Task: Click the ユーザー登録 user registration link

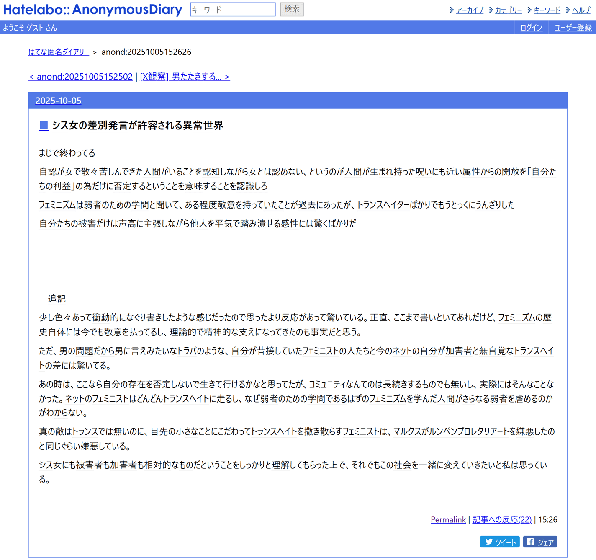Action: [x=573, y=28]
